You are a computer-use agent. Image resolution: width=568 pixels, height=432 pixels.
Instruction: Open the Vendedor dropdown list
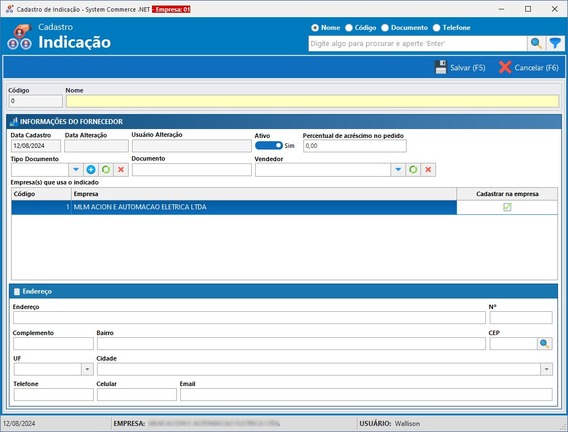click(398, 169)
